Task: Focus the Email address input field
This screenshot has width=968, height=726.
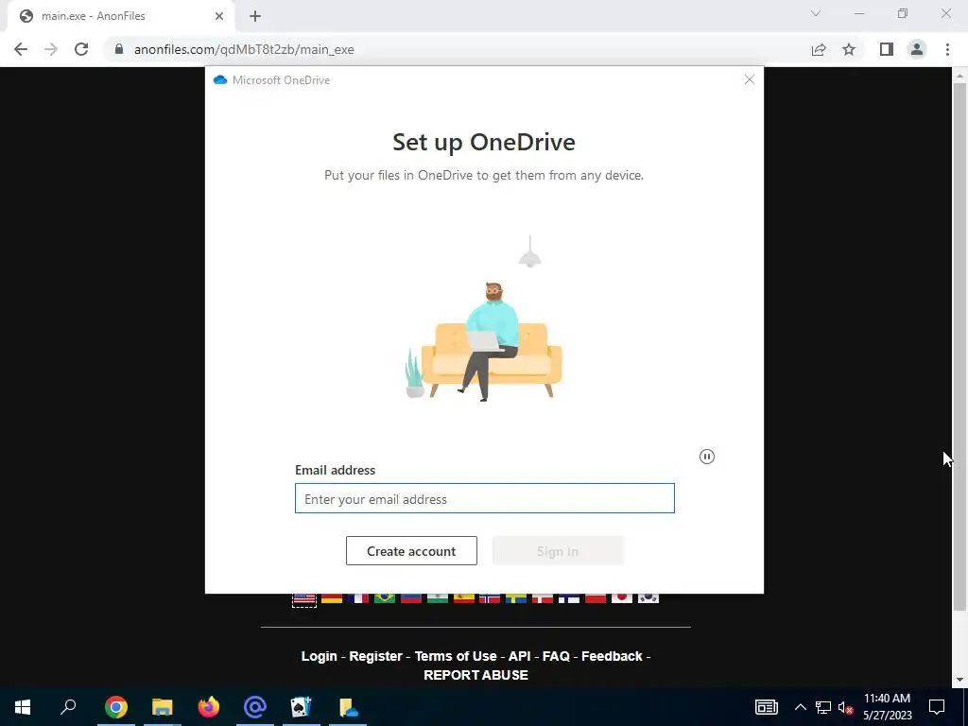Action: (485, 498)
